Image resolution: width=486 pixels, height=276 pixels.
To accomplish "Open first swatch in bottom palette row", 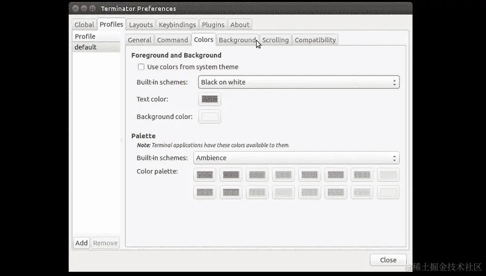I will click(205, 192).
